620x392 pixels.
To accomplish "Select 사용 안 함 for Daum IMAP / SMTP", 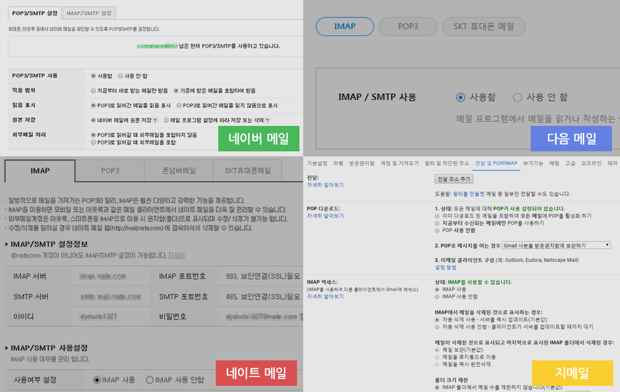I will tap(517, 97).
